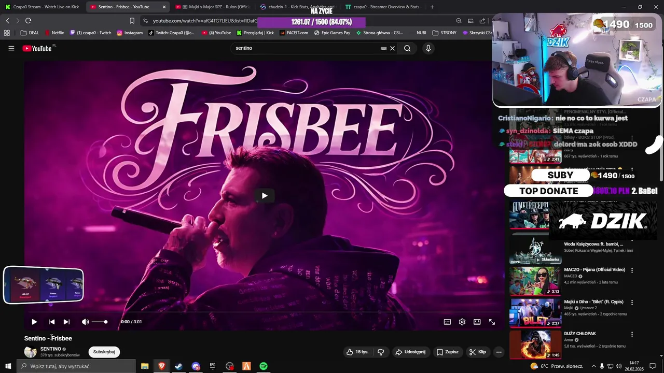Switch to the Majki x Major SPZ tab

tap(213, 7)
